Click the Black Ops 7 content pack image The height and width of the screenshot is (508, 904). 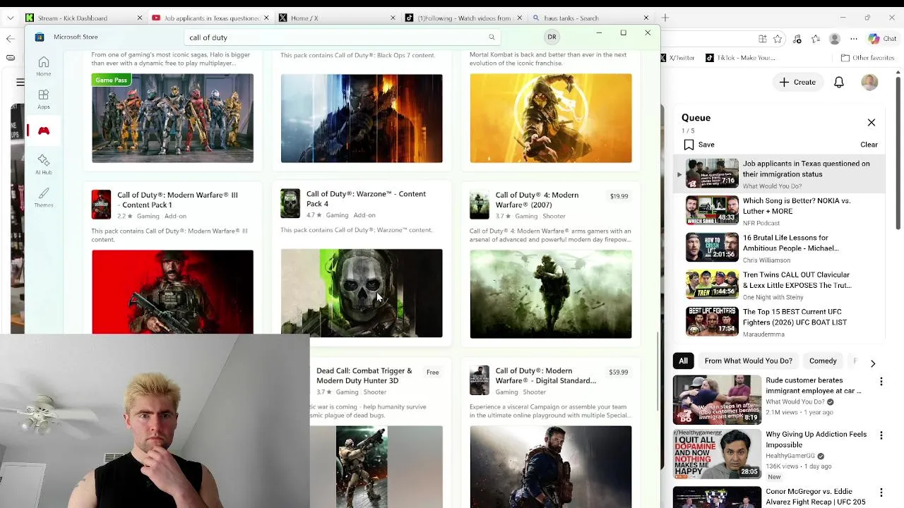pyautogui.click(x=362, y=118)
